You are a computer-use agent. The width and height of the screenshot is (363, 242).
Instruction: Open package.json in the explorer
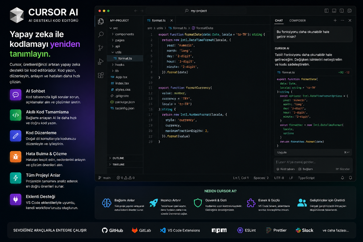[122, 102]
